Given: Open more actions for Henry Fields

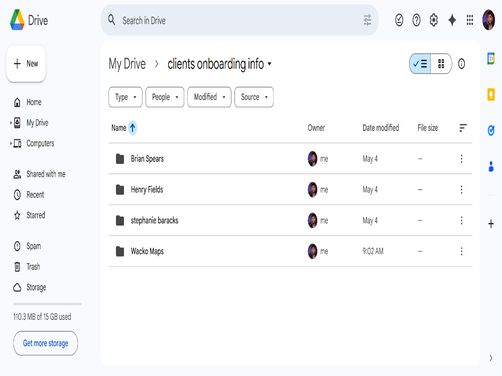Looking at the screenshot, I should [461, 190].
